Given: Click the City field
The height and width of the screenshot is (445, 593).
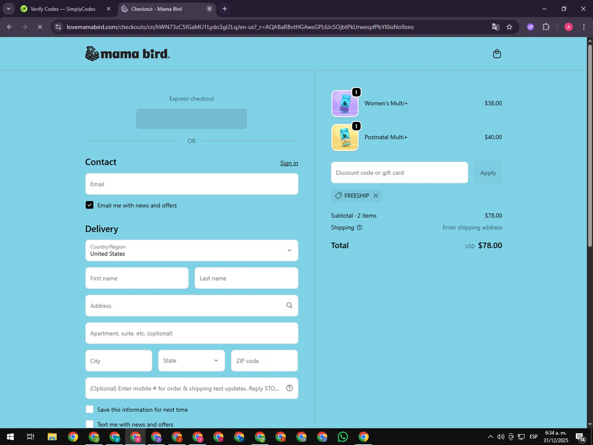Looking at the screenshot, I should click(119, 361).
